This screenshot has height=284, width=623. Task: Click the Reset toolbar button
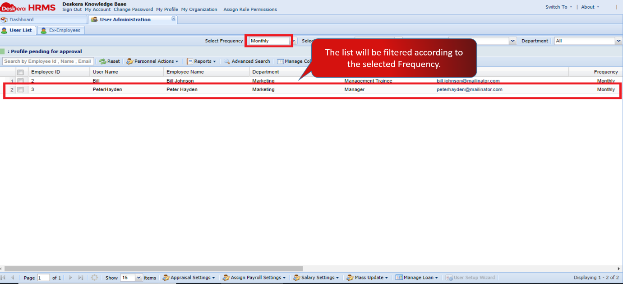[x=110, y=61]
